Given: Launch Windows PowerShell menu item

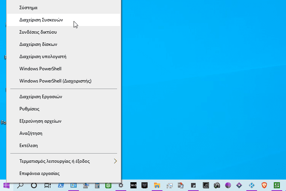Looking at the screenshot, I should [64, 69].
